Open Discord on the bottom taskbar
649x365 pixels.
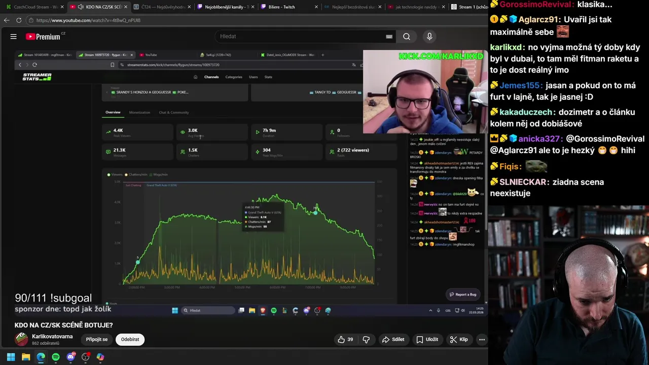70,357
